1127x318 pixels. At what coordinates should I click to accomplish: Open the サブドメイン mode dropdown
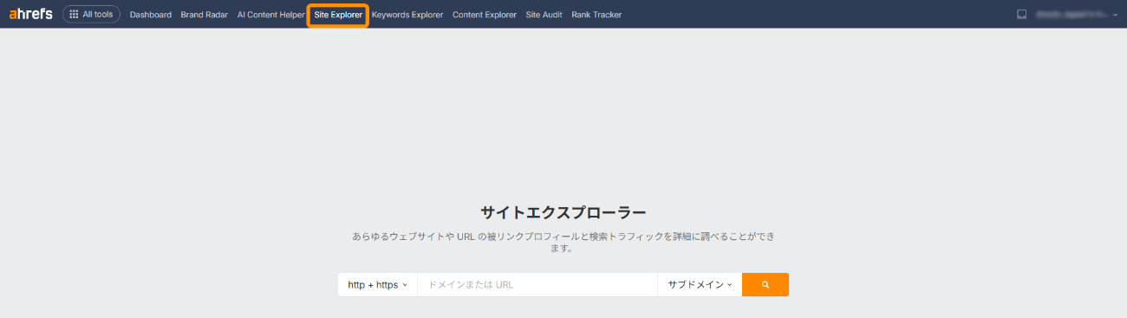(700, 284)
